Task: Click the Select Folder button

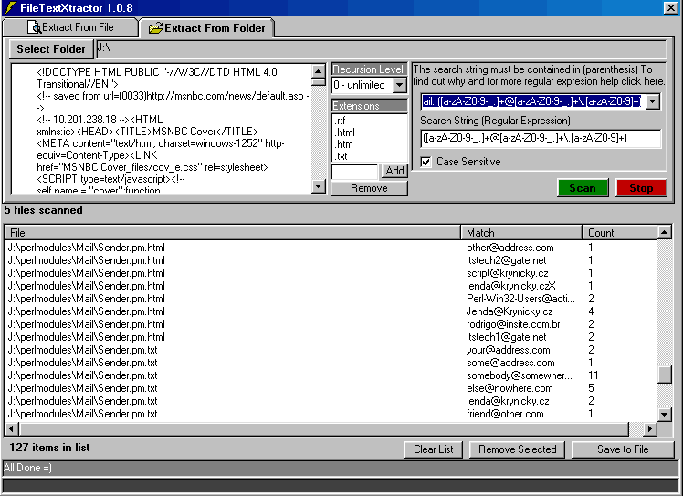Action: pyautogui.click(x=51, y=49)
